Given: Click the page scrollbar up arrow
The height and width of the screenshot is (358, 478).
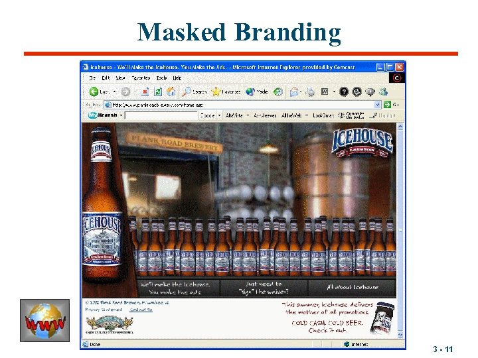Looking at the screenshot, I should 400,127.
